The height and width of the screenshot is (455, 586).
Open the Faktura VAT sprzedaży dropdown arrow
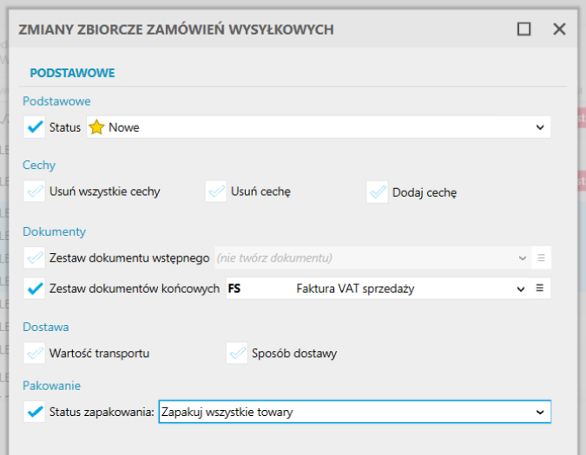coord(521,289)
